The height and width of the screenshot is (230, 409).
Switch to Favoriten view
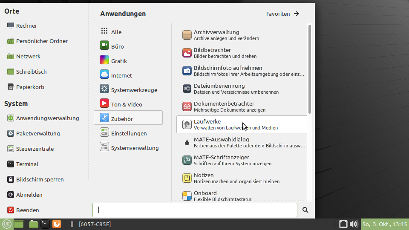point(283,14)
